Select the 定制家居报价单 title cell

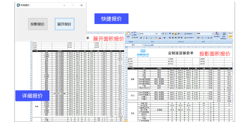181,53
